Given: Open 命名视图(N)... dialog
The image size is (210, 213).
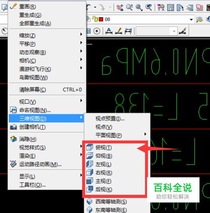Looking at the screenshot, I should pos(47,110).
